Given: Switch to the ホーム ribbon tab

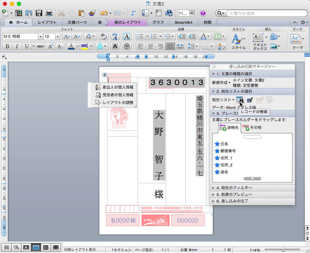Looking at the screenshot, I should (x=18, y=22).
